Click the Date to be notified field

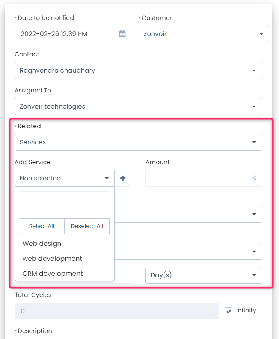[64, 34]
